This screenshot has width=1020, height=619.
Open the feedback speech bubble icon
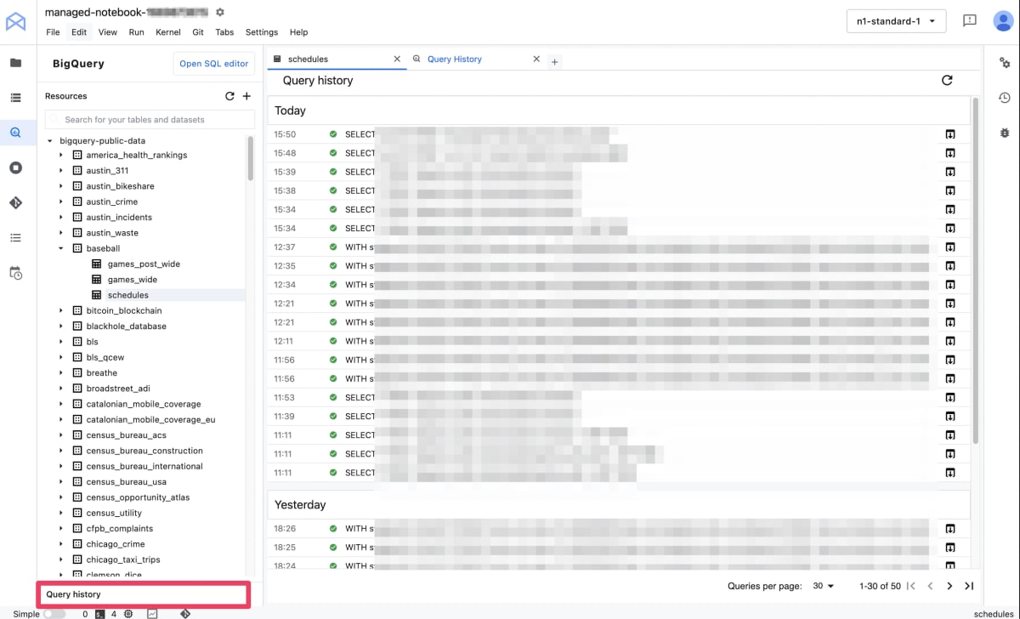970,20
